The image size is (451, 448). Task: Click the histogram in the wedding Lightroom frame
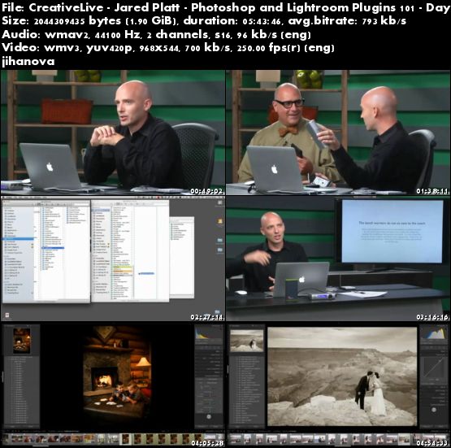433,334
